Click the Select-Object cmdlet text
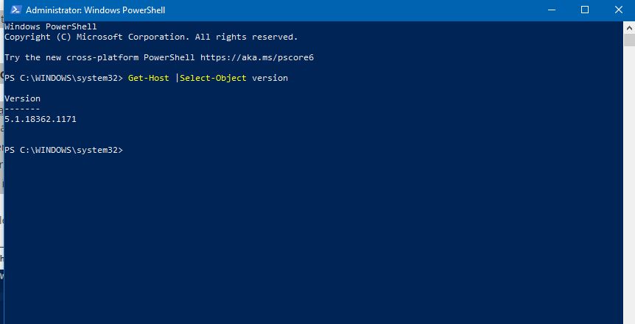This screenshot has height=324, width=635. (x=213, y=78)
